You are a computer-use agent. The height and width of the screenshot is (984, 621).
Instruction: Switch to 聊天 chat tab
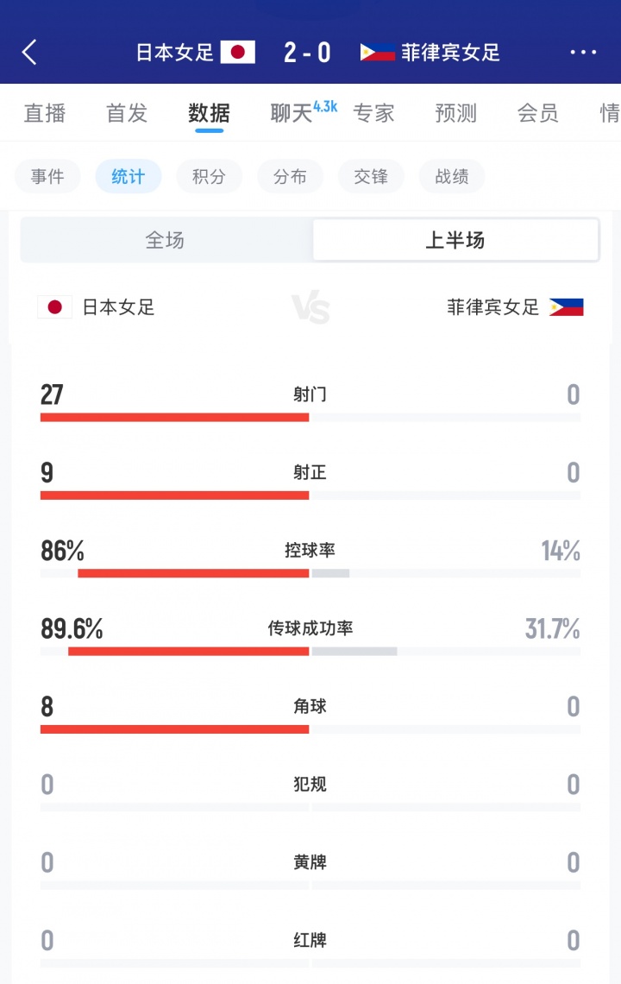[x=292, y=113]
